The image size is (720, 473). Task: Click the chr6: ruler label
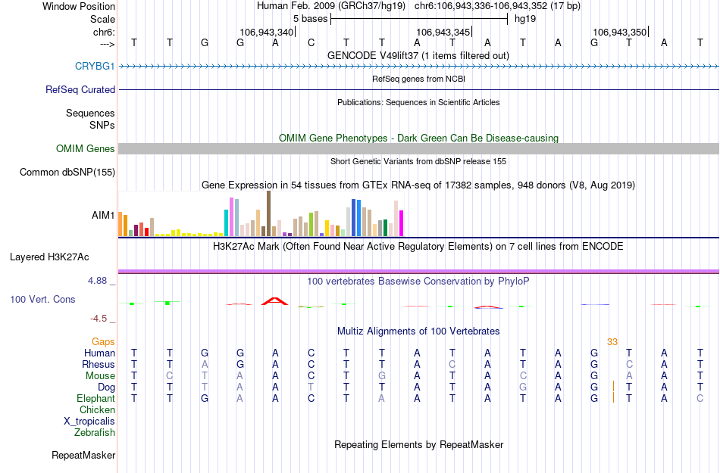(105, 33)
